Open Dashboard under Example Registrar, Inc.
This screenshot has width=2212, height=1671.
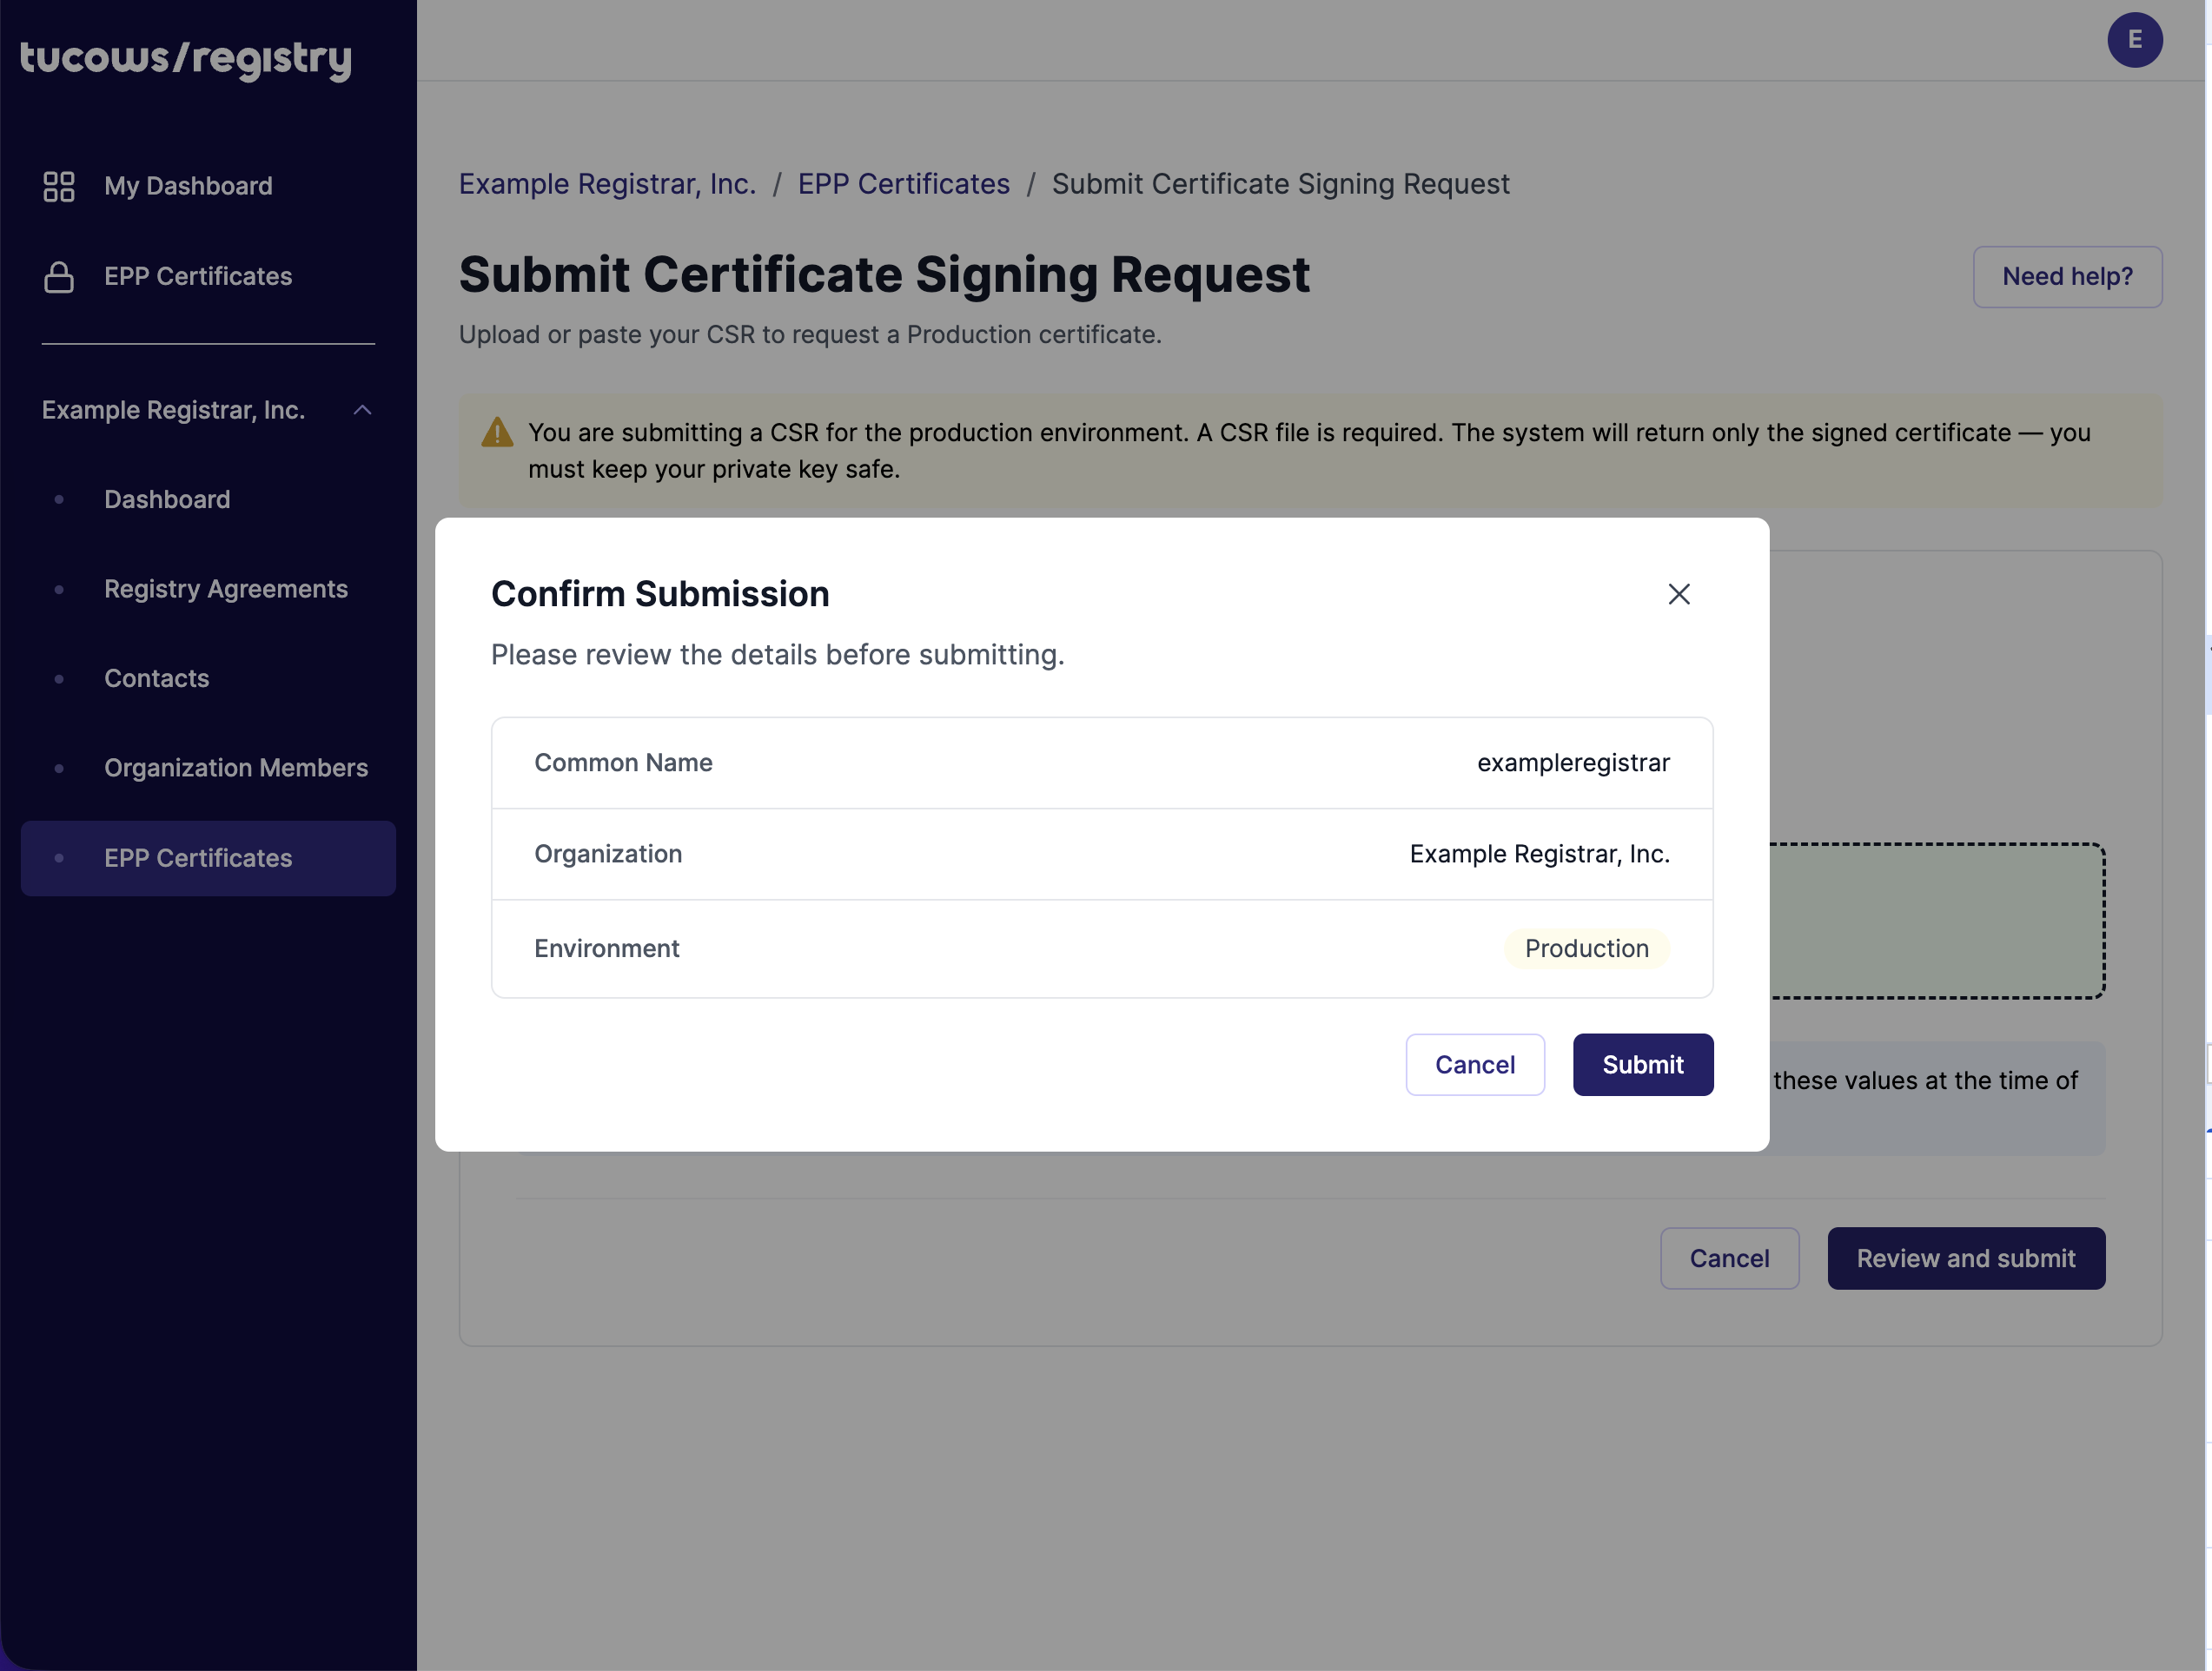pos(167,499)
